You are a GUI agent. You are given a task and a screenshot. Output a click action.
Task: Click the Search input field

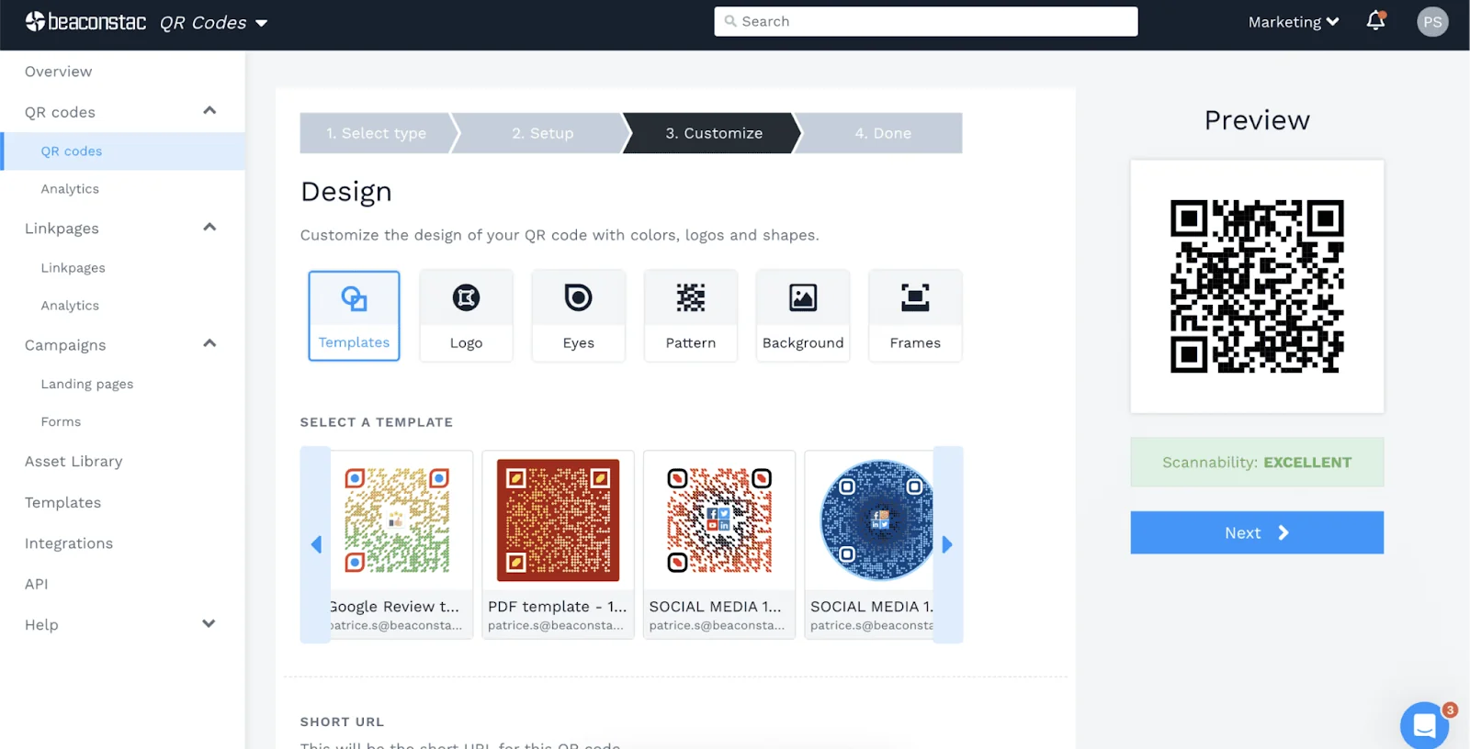point(925,21)
